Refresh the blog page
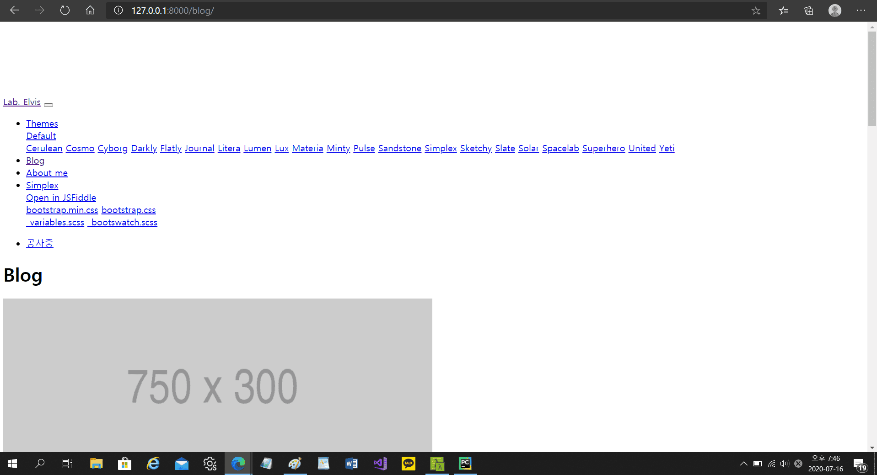The image size is (877, 475). point(65,11)
